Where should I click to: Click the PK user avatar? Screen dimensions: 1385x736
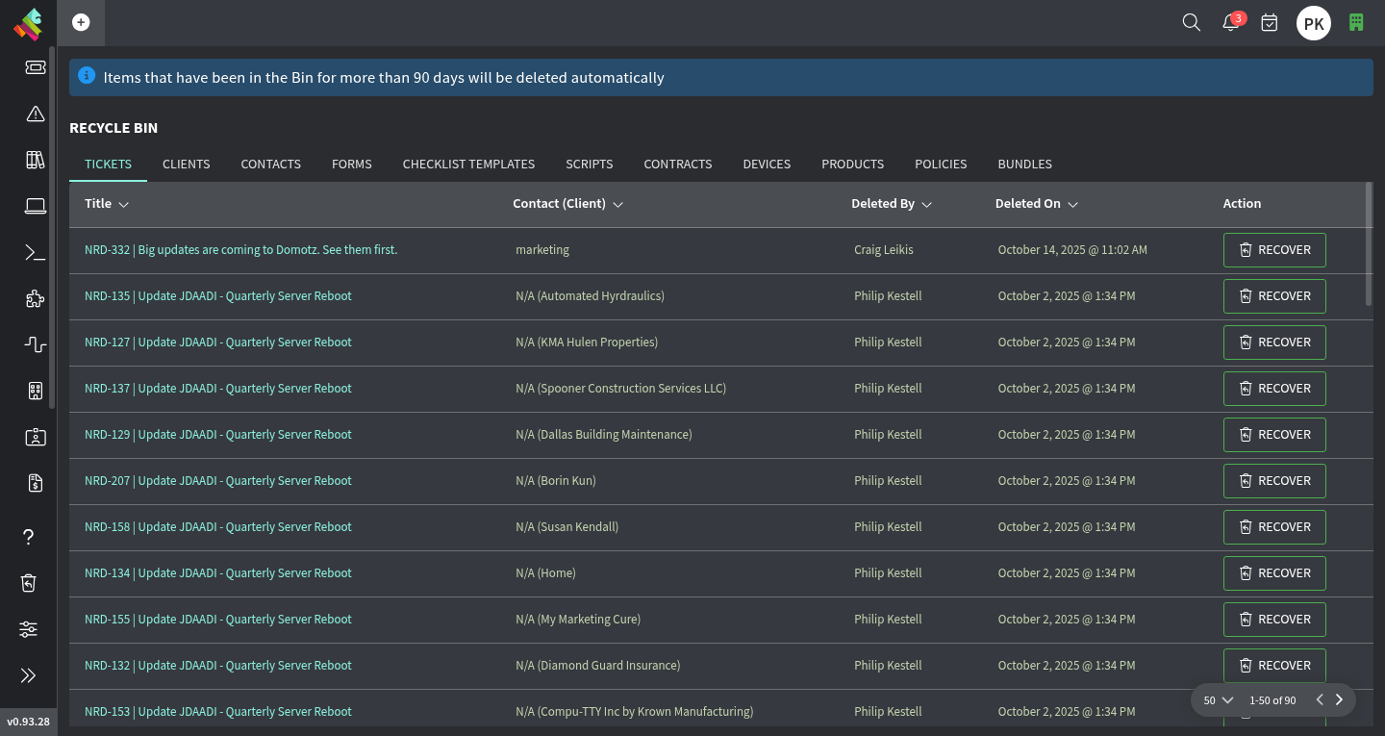[x=1313, y=23]
